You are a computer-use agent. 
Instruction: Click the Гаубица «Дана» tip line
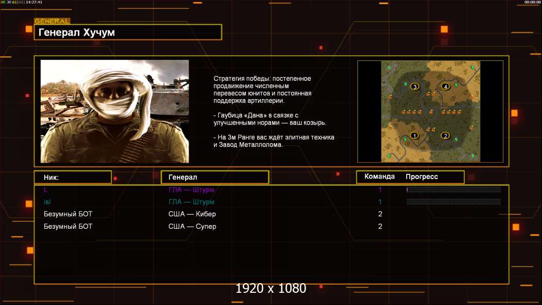pos(269,119)
